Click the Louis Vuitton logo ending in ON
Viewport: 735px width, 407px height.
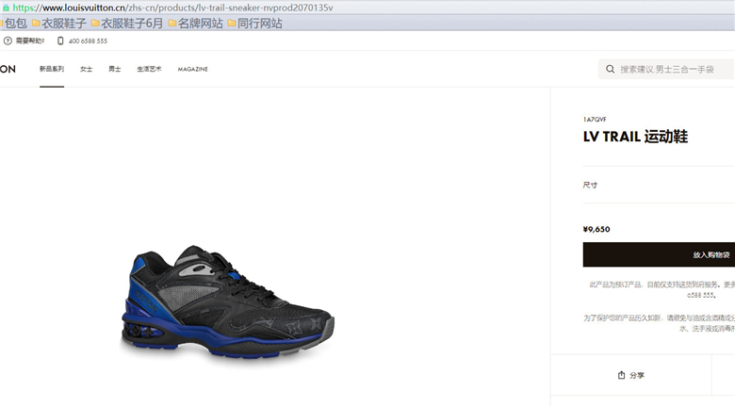pos(8,69)
